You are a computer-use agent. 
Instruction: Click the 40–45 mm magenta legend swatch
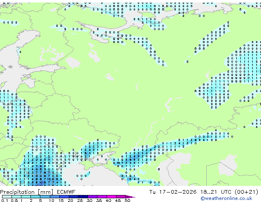112,197
